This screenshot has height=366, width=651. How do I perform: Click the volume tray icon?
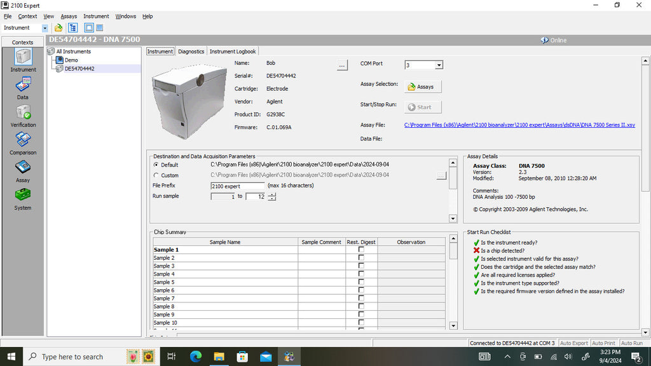568,356
